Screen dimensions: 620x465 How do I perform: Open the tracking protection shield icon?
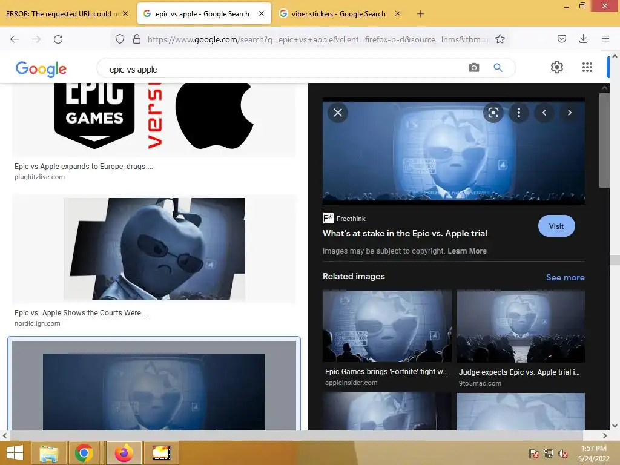pos(120,39)
